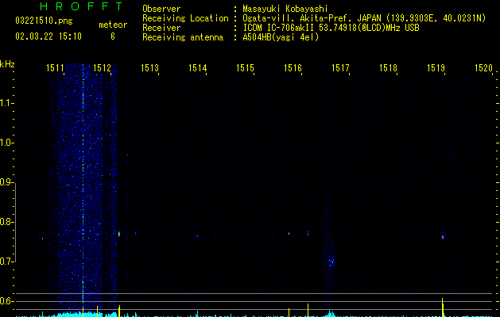
Task: Click the Receiving Location coordinates text
Action: (364, 18)
